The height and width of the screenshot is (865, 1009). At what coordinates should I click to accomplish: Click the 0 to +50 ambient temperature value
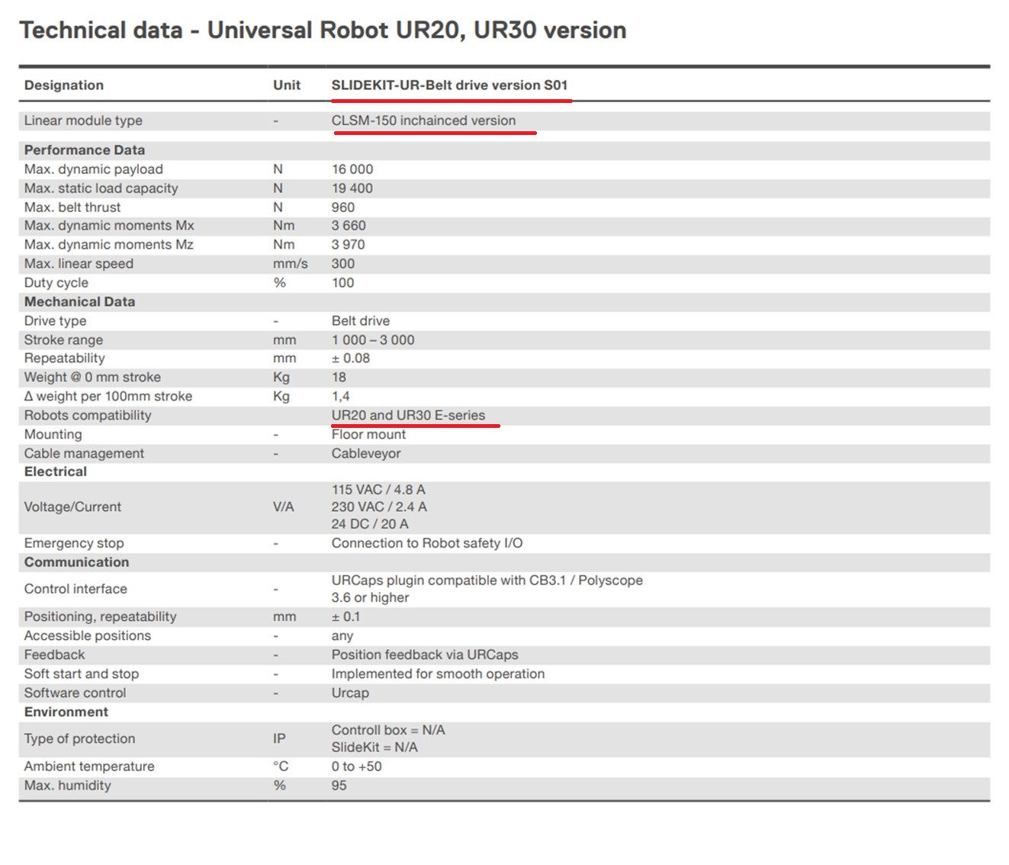click(356, 767)
